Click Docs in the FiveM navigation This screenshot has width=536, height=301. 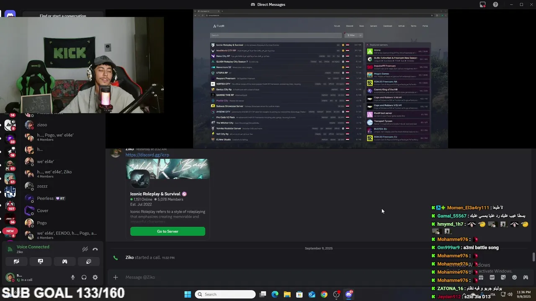pyautogui.click(x=361, y=26)
